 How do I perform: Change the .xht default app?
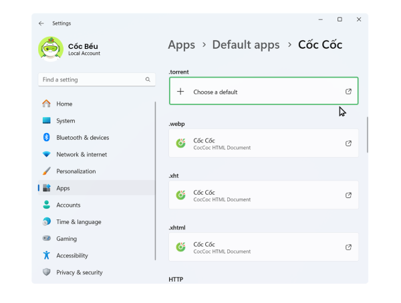[x=264, y=195]
